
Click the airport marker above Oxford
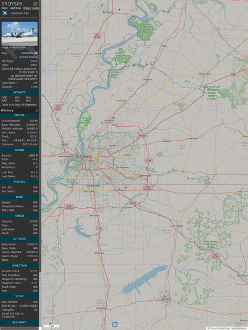(164, 296)
